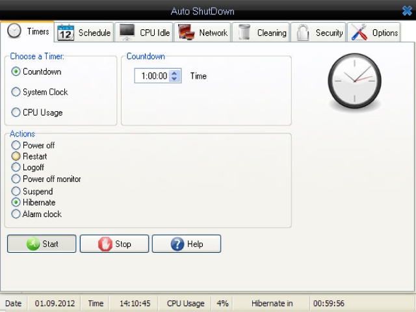416x312 pixels.
Task: Open the Schedule tab
Action: click(x=84, y=32)
